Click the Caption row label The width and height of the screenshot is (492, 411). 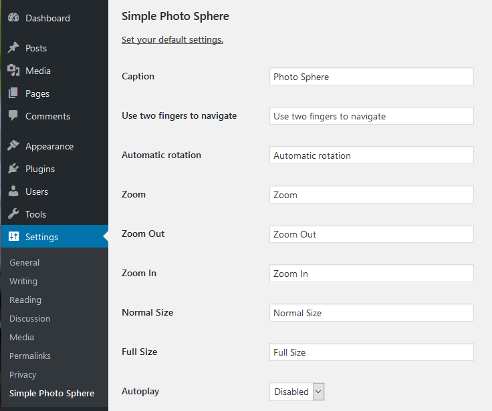[138, 77]
